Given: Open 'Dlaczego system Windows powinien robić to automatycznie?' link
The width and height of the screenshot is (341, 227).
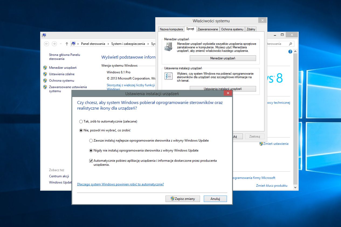Looking at the screenshot, I should (120, 184).
